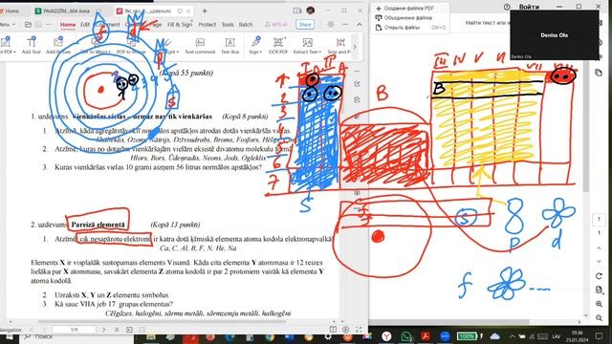Open Adobe Acrobat from the taskbar

pyautogui.click(x=426, y=336)
